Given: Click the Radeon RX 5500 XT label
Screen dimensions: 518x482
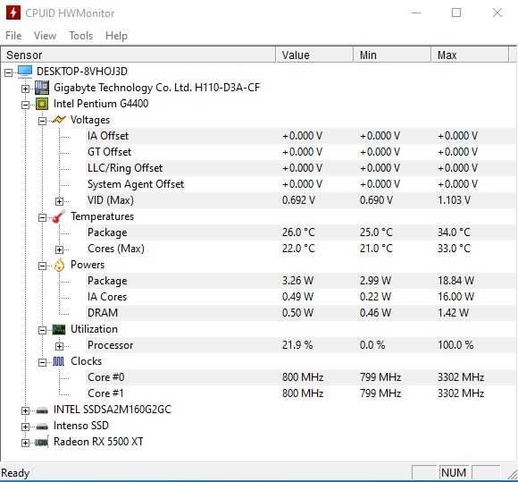Looking at the screenshot, I should point(98,442).
